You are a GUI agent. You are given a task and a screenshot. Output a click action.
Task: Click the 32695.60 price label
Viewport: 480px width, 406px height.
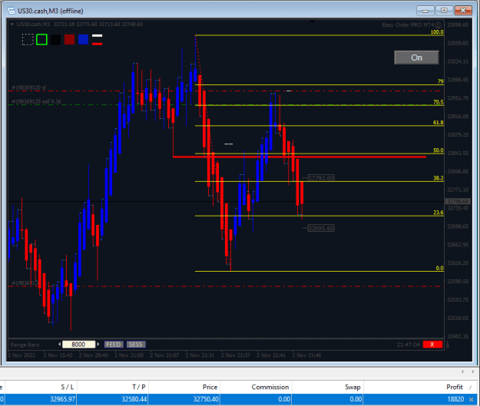[321, 228]
